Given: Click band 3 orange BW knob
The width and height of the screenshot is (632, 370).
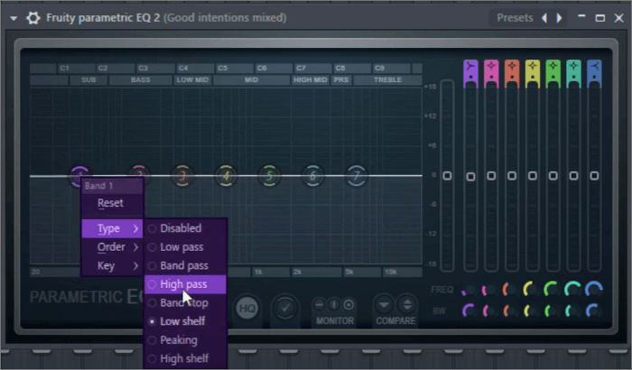Looking at the screenshot, I should pos(510,310).
